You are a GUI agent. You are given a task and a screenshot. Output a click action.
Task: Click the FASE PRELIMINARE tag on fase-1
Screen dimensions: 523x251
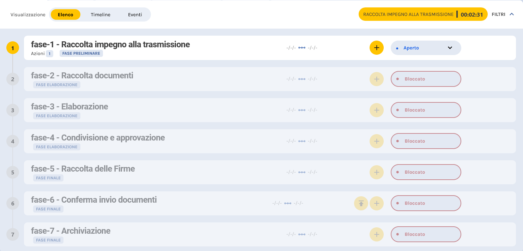coord(81,53)
